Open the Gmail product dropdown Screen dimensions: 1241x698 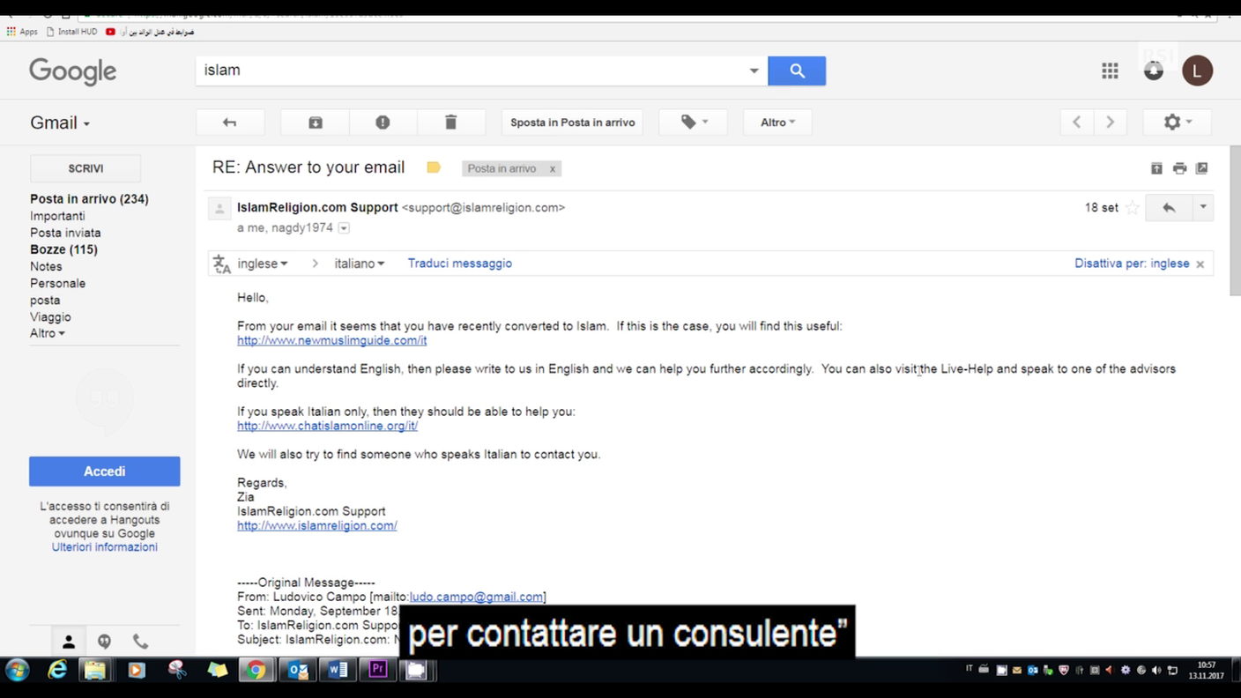60,123
